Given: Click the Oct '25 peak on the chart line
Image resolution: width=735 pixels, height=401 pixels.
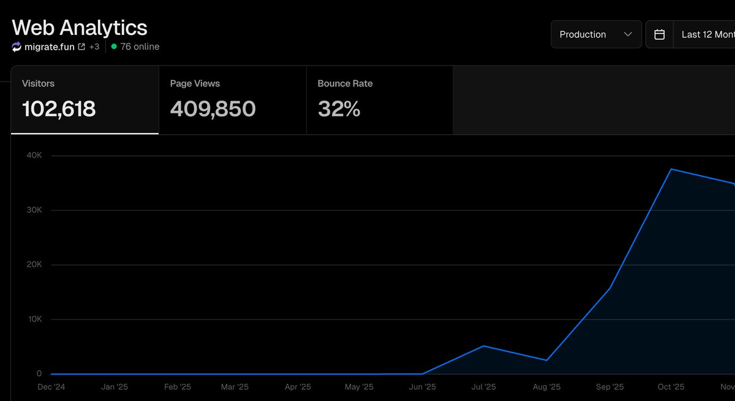Looking at the screenshot, I should tap(672, 169).
